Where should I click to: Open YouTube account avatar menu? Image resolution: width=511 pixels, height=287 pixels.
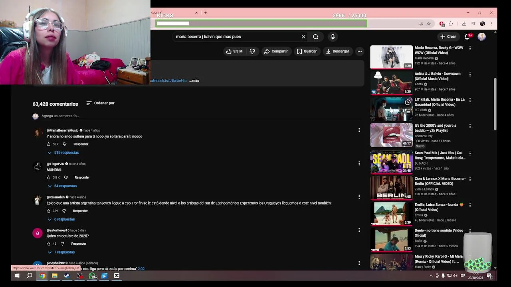coord(482,37)
